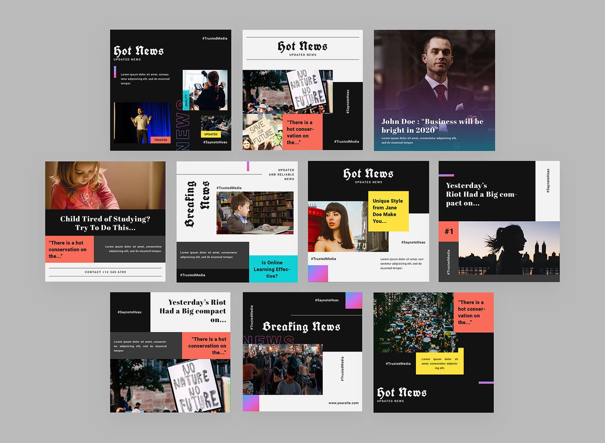Open the woman with bangs portrait
Viewport: 605px width, 443px height.
click(x=338, y=227)
